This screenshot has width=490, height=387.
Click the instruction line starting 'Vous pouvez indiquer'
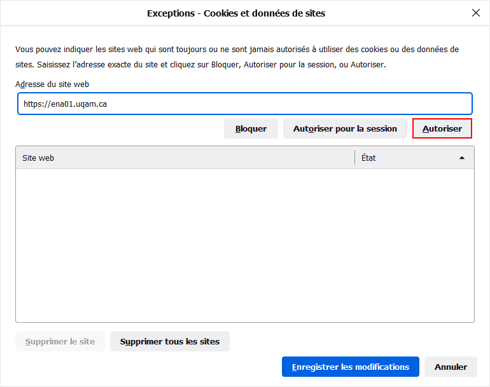click(x=237, y=49)
